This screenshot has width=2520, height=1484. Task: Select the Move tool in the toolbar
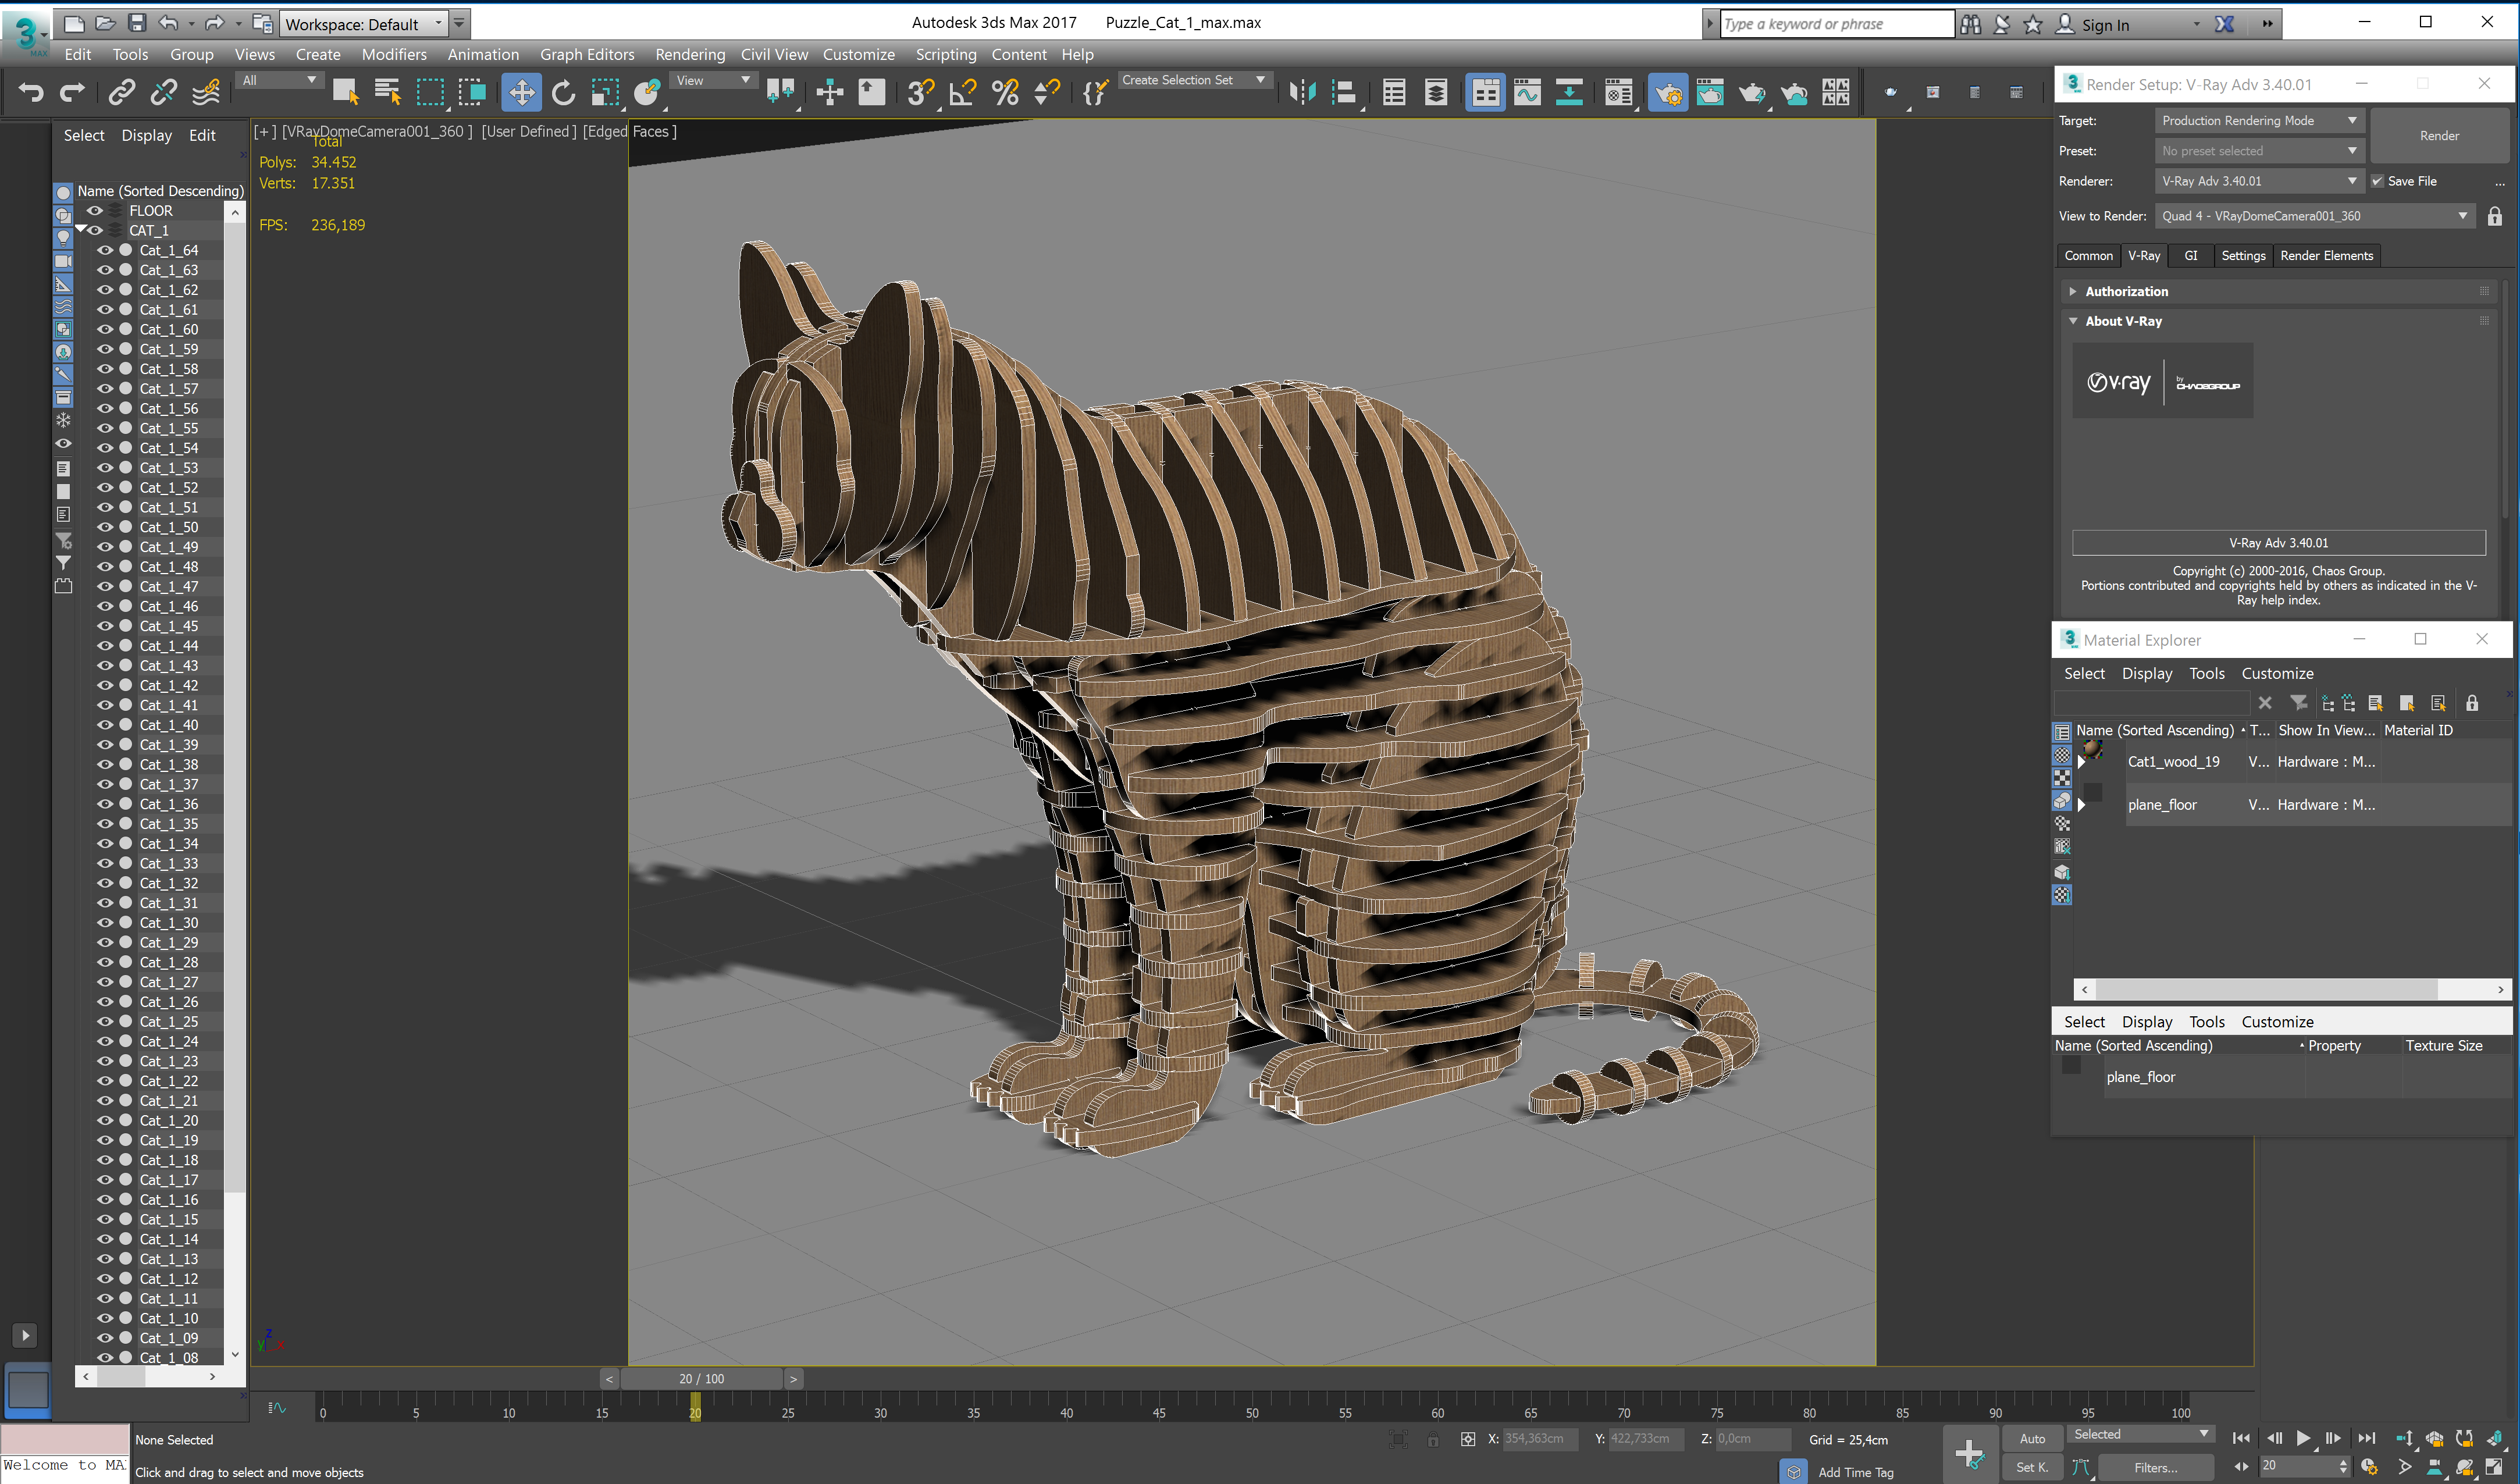click(521, 93)
